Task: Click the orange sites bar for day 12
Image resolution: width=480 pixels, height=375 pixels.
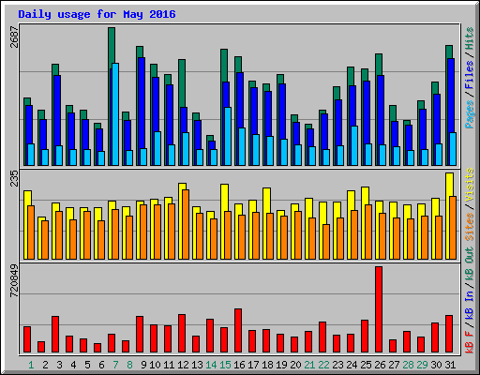Action: (186, 224)
